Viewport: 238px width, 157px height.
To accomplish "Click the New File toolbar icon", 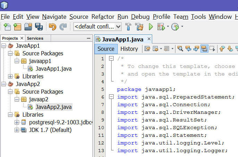I will coord(7,26).
